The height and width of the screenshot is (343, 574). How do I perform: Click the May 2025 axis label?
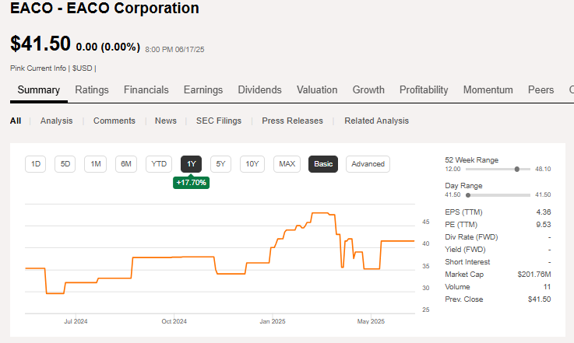(x=371, y=321)
